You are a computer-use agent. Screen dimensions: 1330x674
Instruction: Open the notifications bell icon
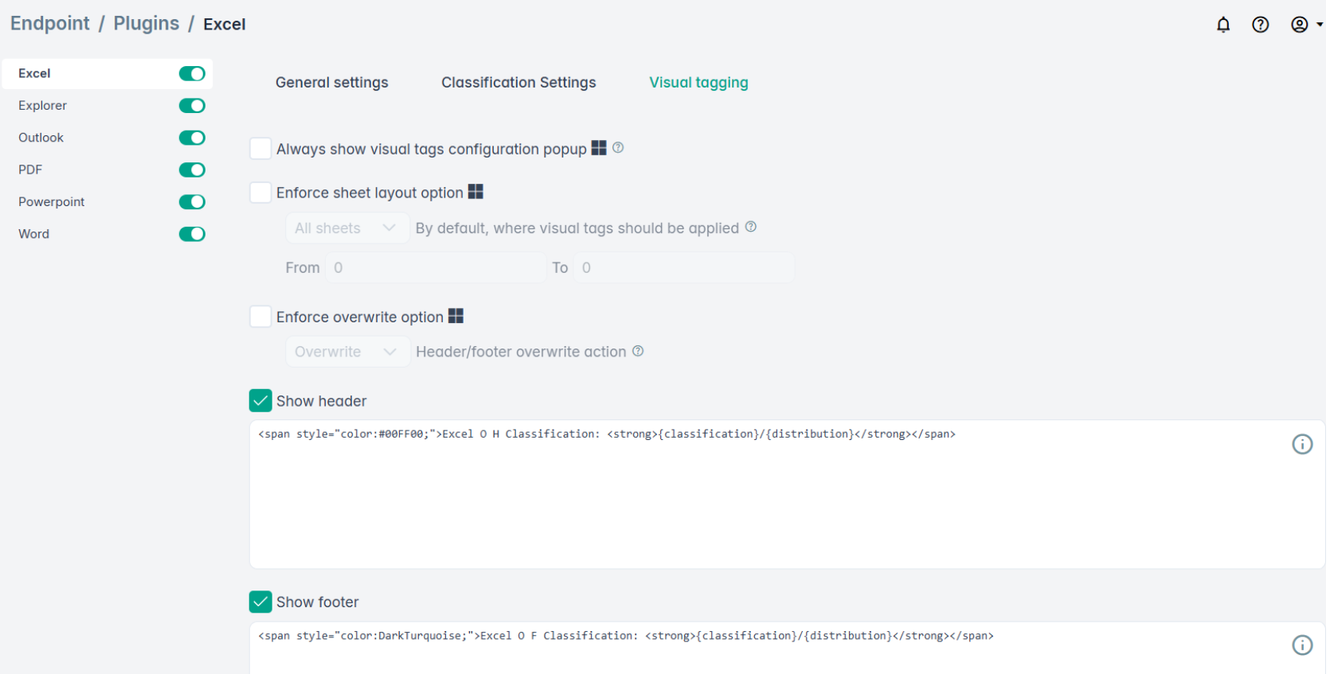click(x=1223, y=25)
